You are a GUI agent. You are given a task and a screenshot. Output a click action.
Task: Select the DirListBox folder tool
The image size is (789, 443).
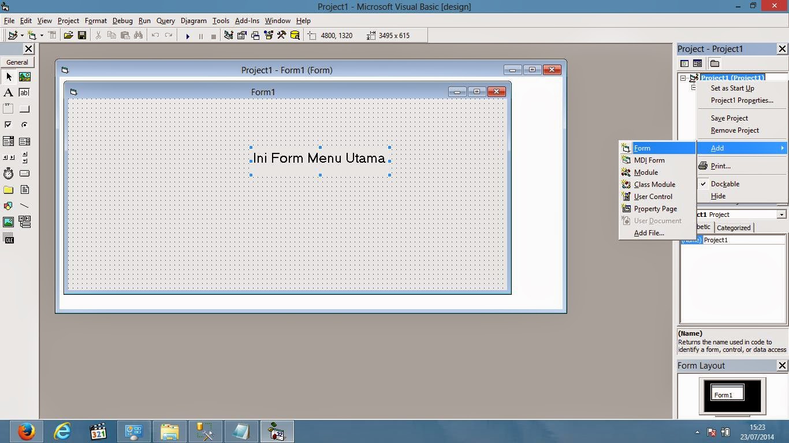[x=9, y=190]
